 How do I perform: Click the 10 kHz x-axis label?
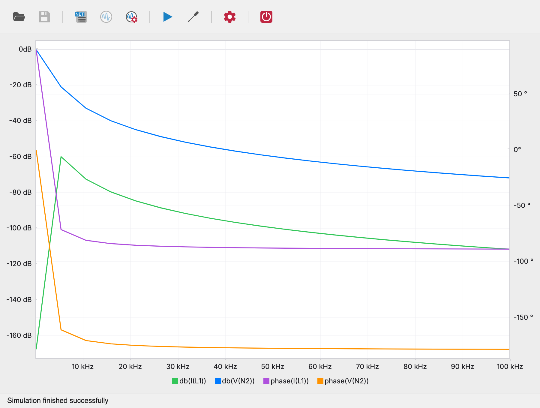tap(82, 367)
